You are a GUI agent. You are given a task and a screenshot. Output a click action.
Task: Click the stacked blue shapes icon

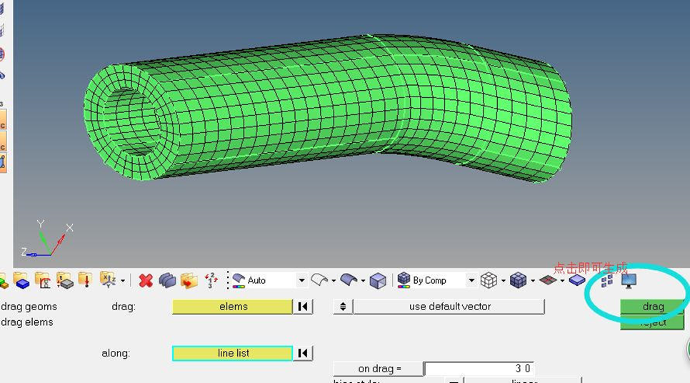(x=167, y=280)
